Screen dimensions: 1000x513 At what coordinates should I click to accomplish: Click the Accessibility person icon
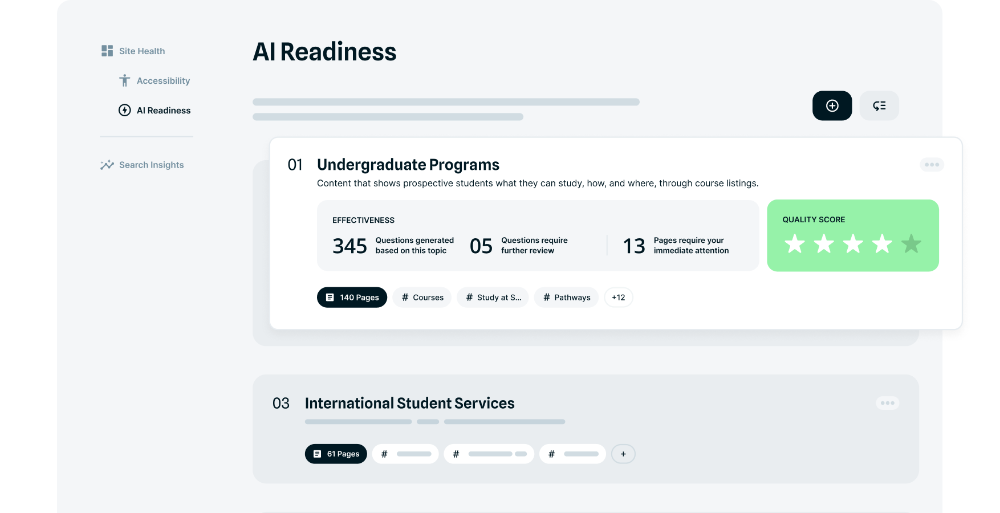[x=124, y=80]
